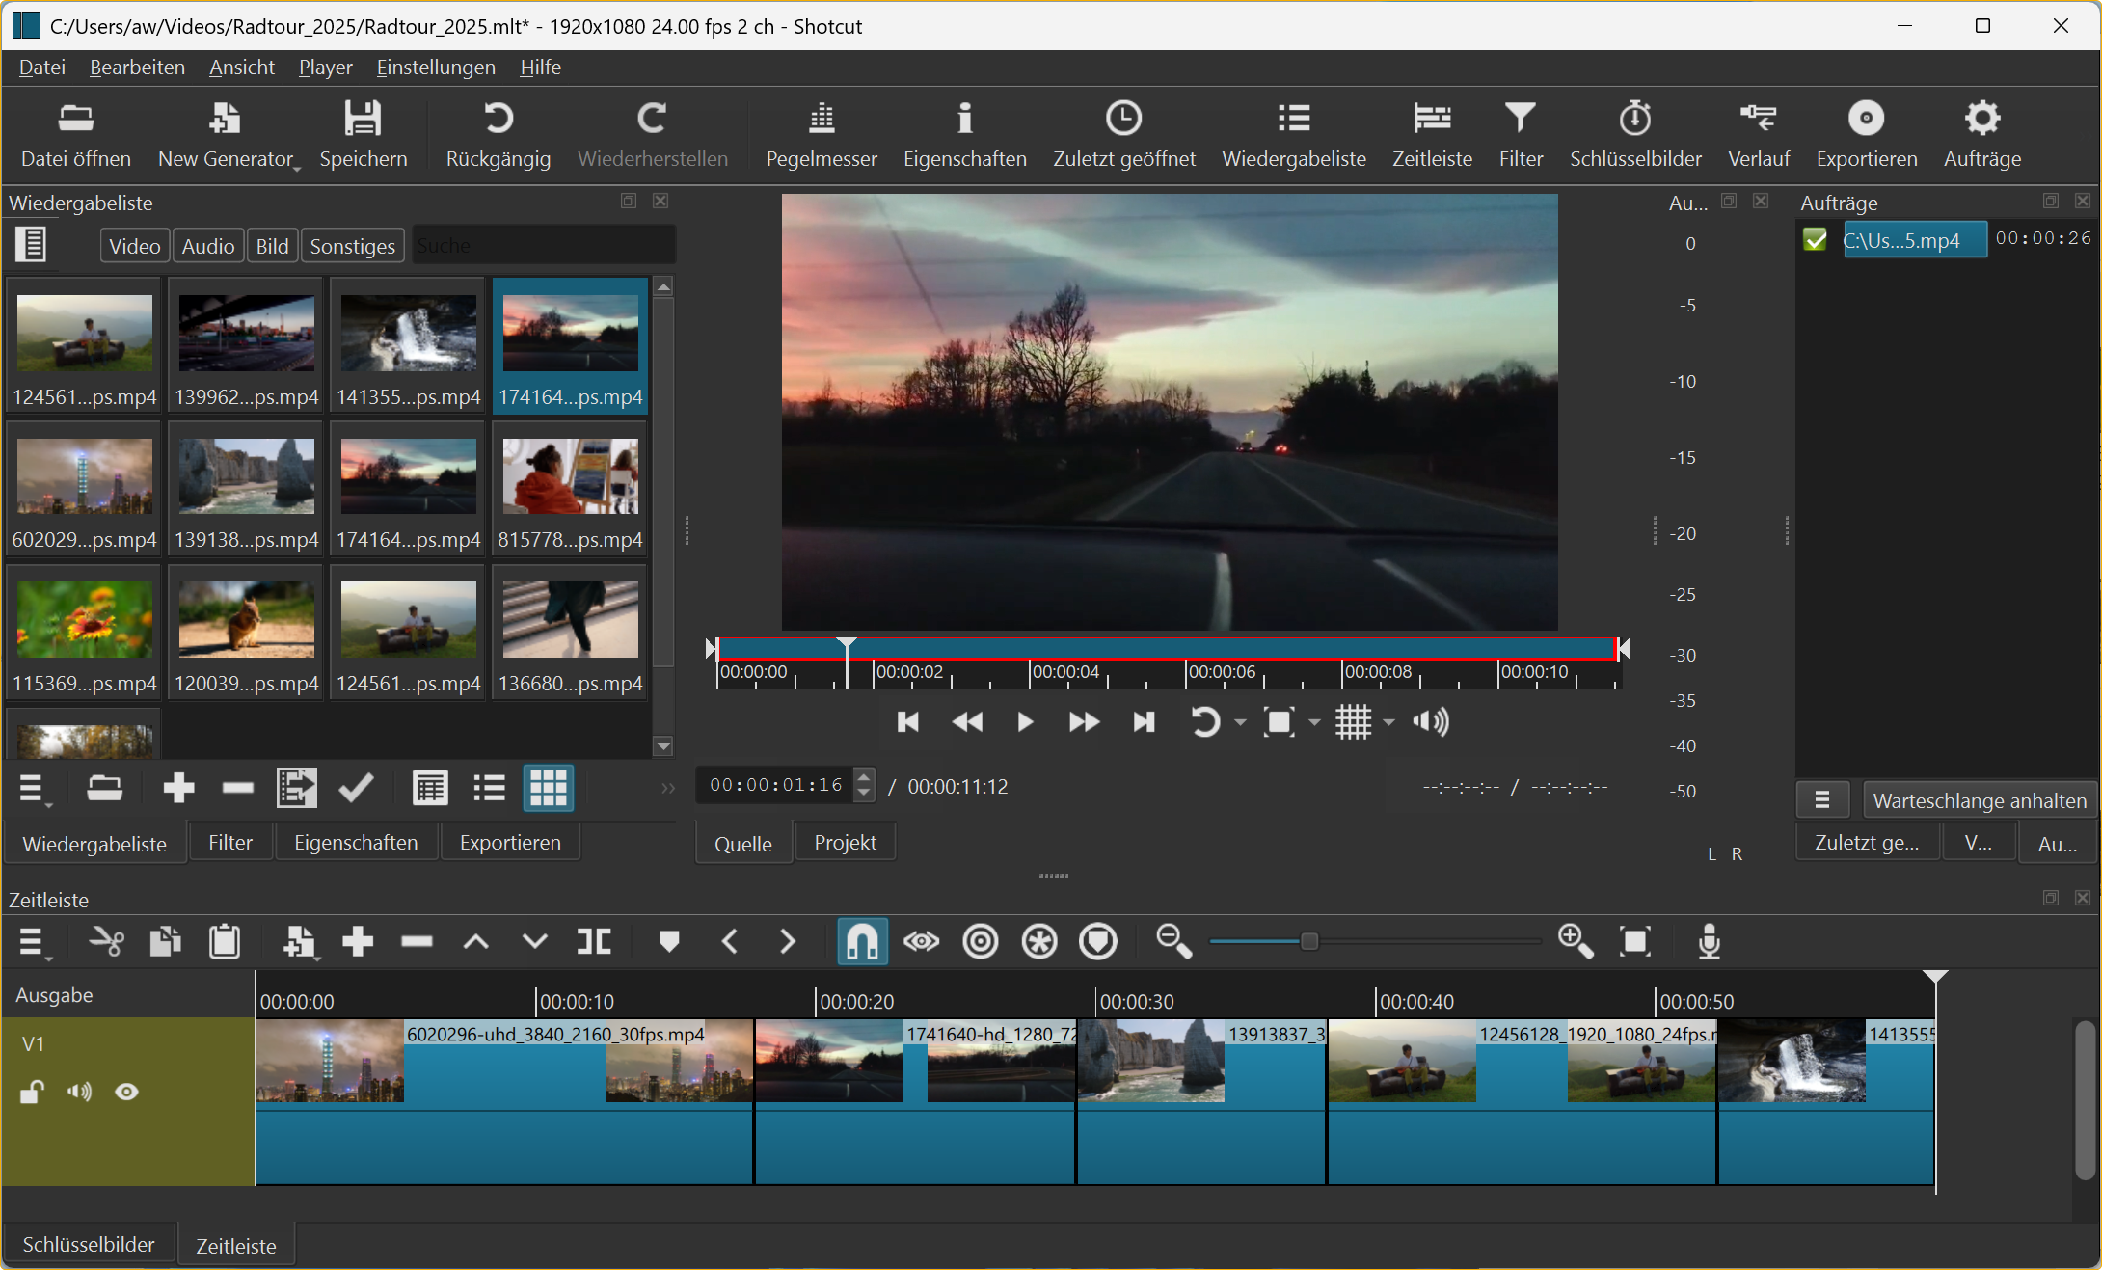Switch to the Projekt tab

pyautogui.click(x=845, y=843)
